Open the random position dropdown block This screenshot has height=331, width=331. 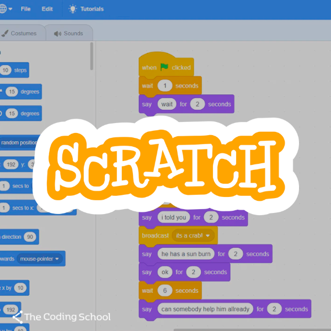point(18,143)
